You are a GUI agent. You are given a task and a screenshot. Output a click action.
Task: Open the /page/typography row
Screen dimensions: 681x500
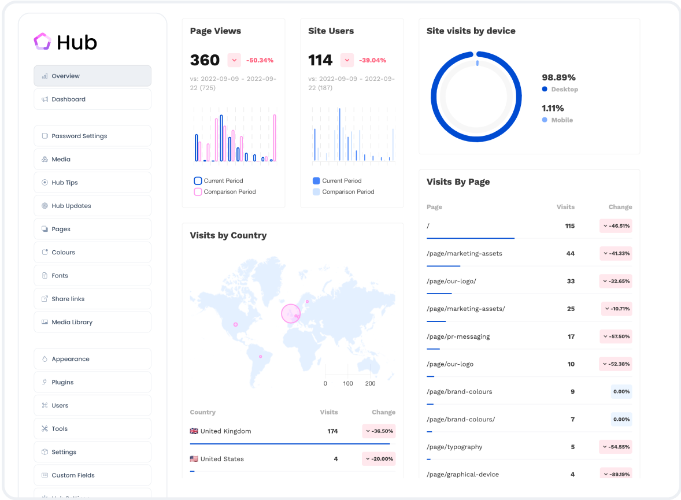(529, 447)
